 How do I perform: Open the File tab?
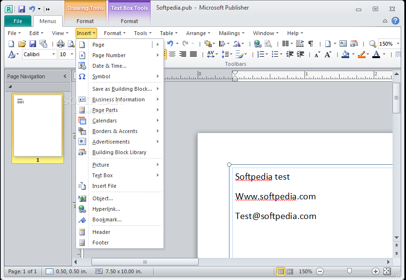coord(18,21)
